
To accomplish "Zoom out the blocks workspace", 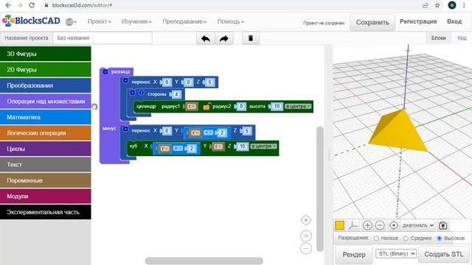I will tap(306, 249).
